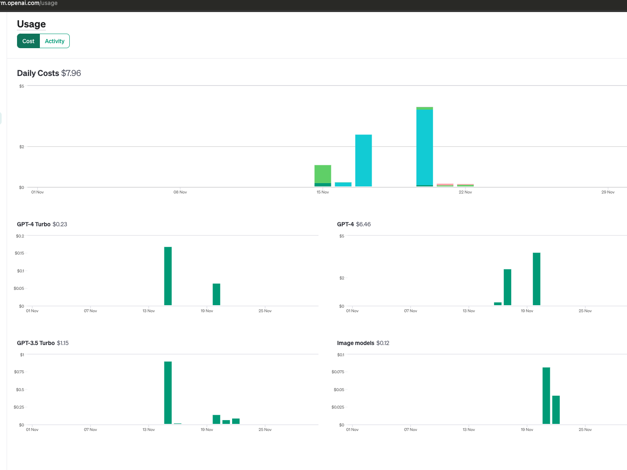The width and height of the screenshot is (627, 470).
Task: Select the Cost tab
Action: (x=28, y=41)
